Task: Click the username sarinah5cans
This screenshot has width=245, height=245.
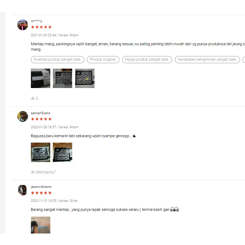Action: coord(41,113)
